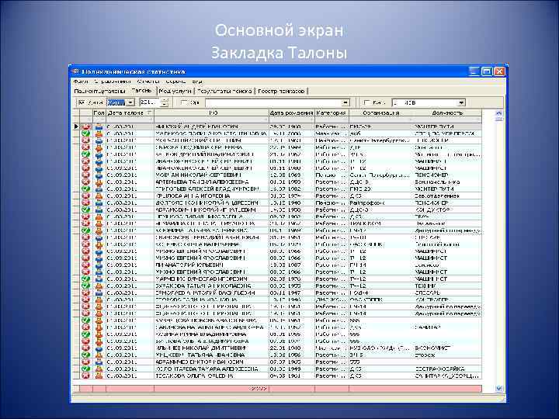This screenshot has width=559, height=419.
Task: Open the month dropdown next to Дата
Action: tap(130, 102)
